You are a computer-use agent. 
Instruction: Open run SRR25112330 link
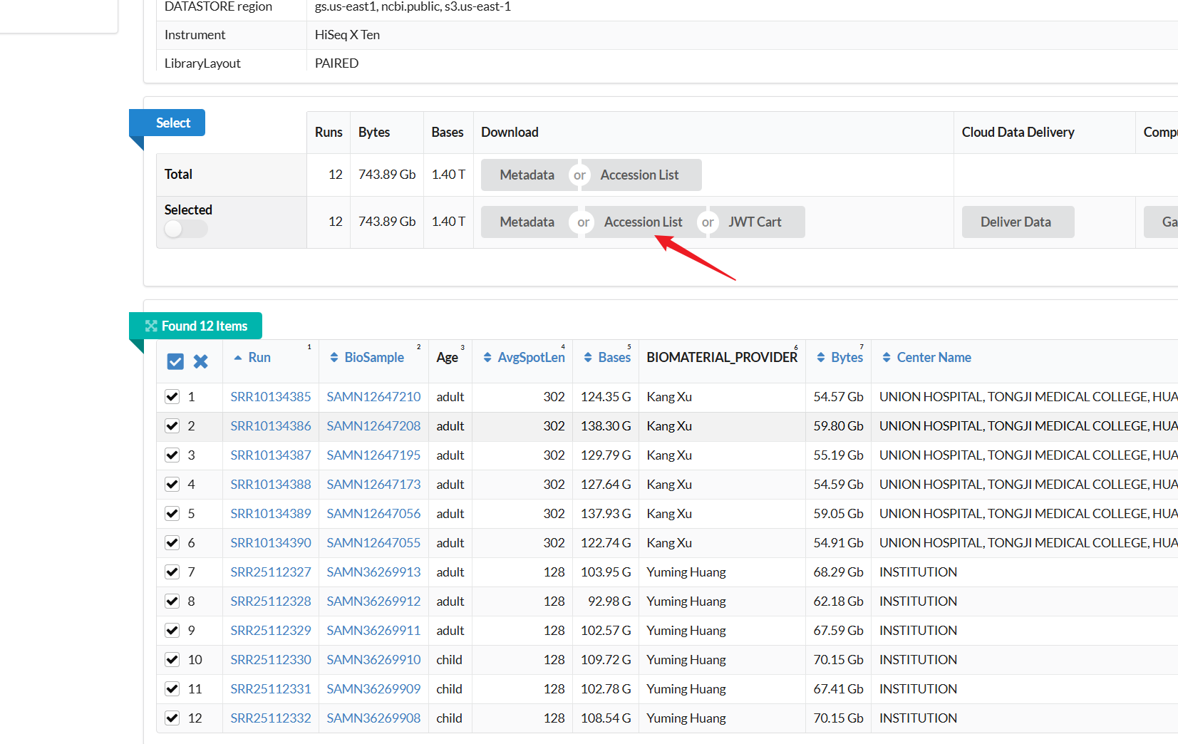pyautogui.click(x=271, y=660)
